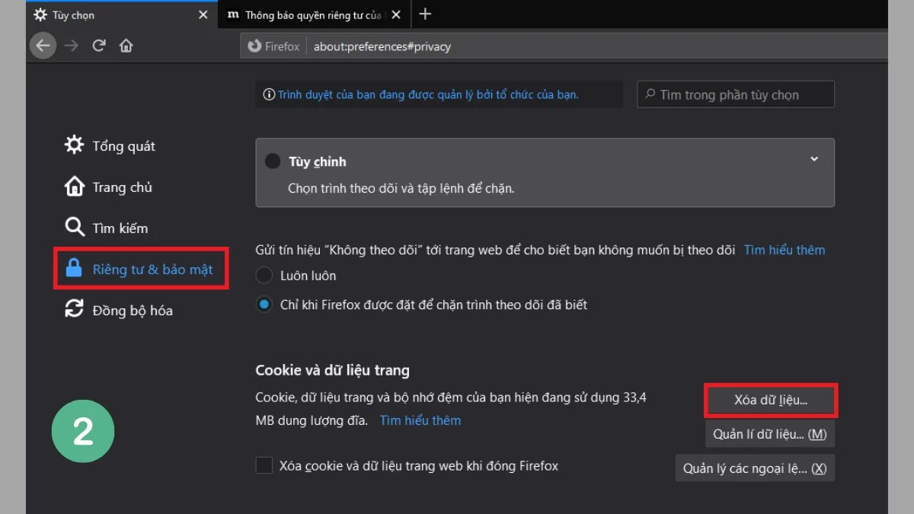Go to the Home page icon

(126, 46)
